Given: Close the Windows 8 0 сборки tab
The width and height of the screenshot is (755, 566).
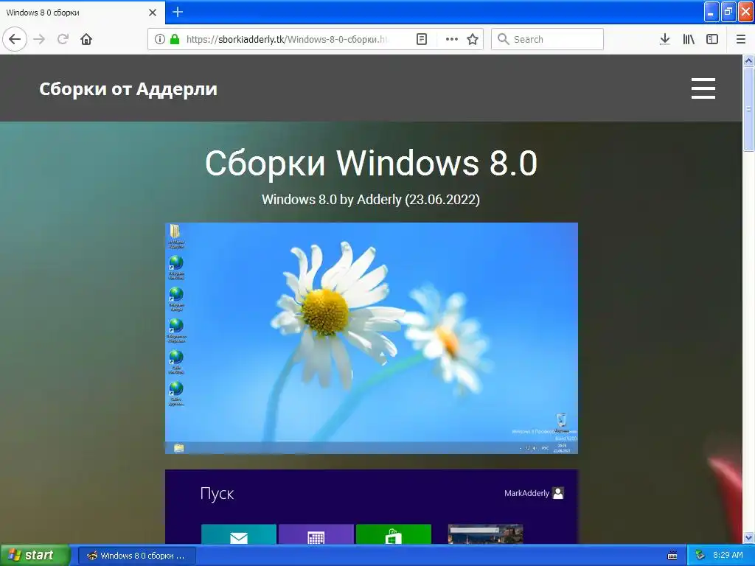Looking at the screenshot, I should click(x=153, y=13).
